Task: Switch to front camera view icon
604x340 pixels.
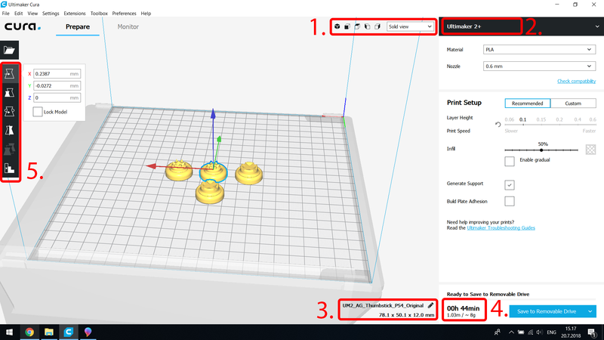Action: tap(347, 26)
